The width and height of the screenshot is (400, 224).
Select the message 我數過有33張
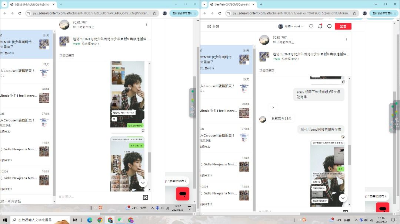[x=281, y=118]
